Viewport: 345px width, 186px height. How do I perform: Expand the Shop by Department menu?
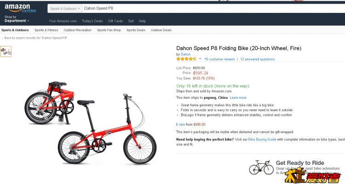click(x=17, y=21)
